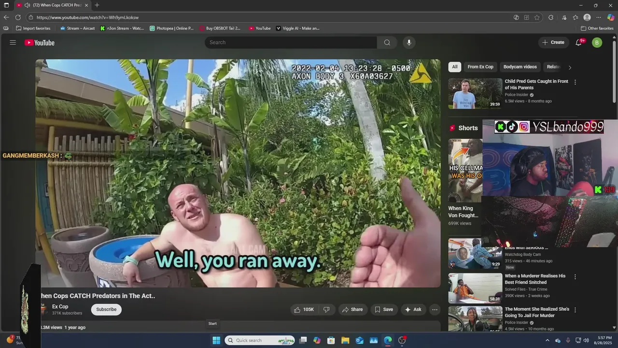Open the Ex Cop channel name link
The width and height of the screenshot is (618, 348).
pos(60,306)
